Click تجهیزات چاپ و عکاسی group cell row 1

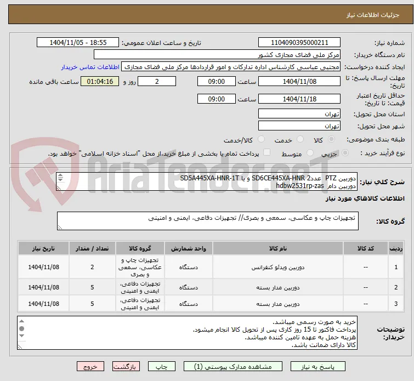[140, 267]
